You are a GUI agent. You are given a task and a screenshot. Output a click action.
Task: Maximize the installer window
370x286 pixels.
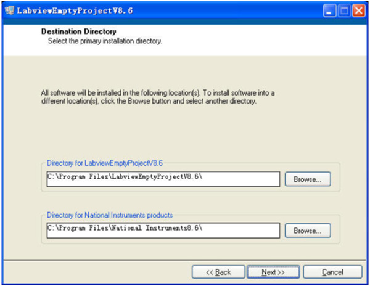pyautogui.click(x=344, y=10)
